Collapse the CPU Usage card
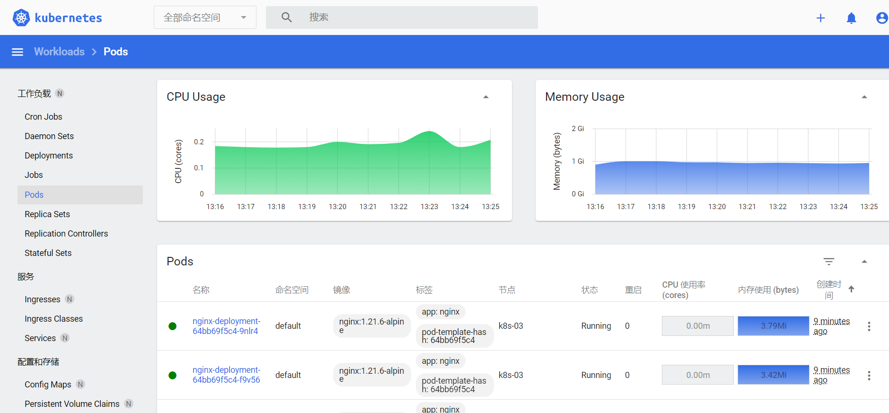The height and width of the screenshot is (413, 889). click(486, 97)
